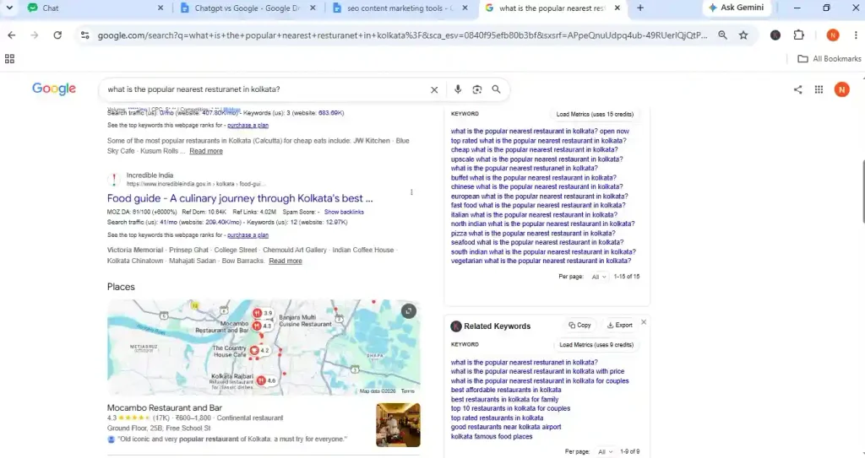Click Read more after Kusum Rolls snippet
The height and width of the screenshot is (458, 865).
[206, 151]
